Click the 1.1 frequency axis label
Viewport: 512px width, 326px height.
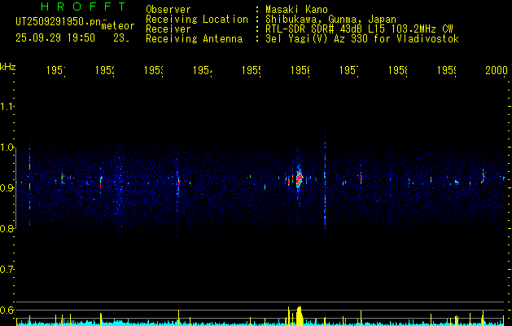pyautogui.click(x=7, y=106)
